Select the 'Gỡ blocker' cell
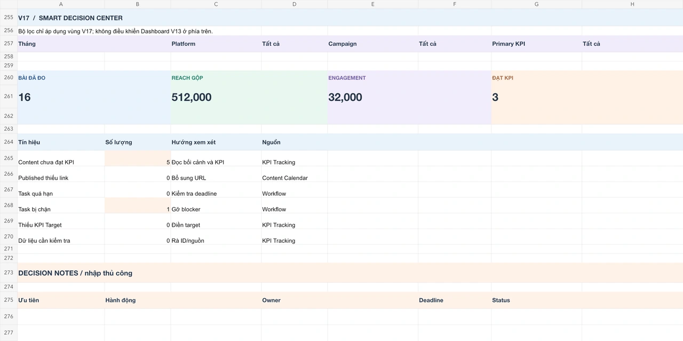The width and height of the screenshot is (683, 341). [x=216, y=205]
